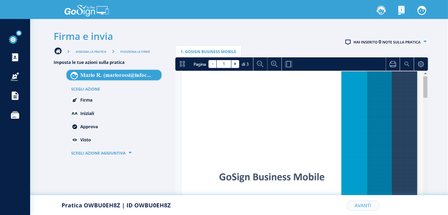This screenshot has height=215, width=448.
Task: Toggle the page fit view mode
Action: click(288, 64)
